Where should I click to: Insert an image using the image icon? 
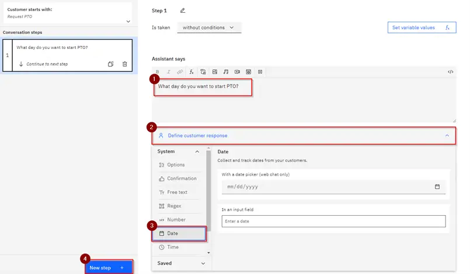pyautogui.click(x=215, y=72)
